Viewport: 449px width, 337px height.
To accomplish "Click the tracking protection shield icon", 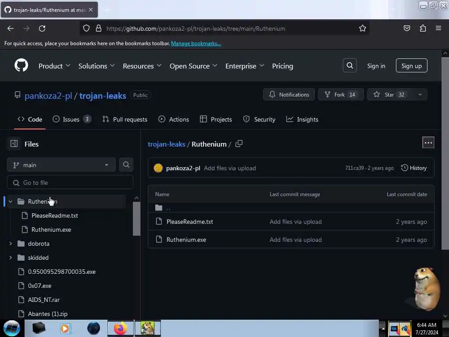I will (x=86, y=29).
